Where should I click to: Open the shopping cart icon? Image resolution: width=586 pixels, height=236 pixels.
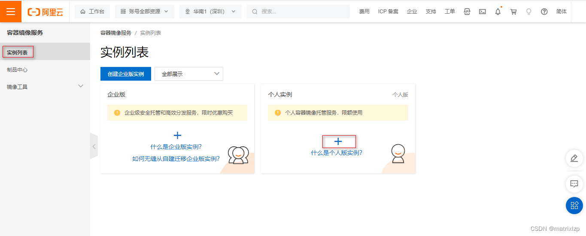pos(513,12)
